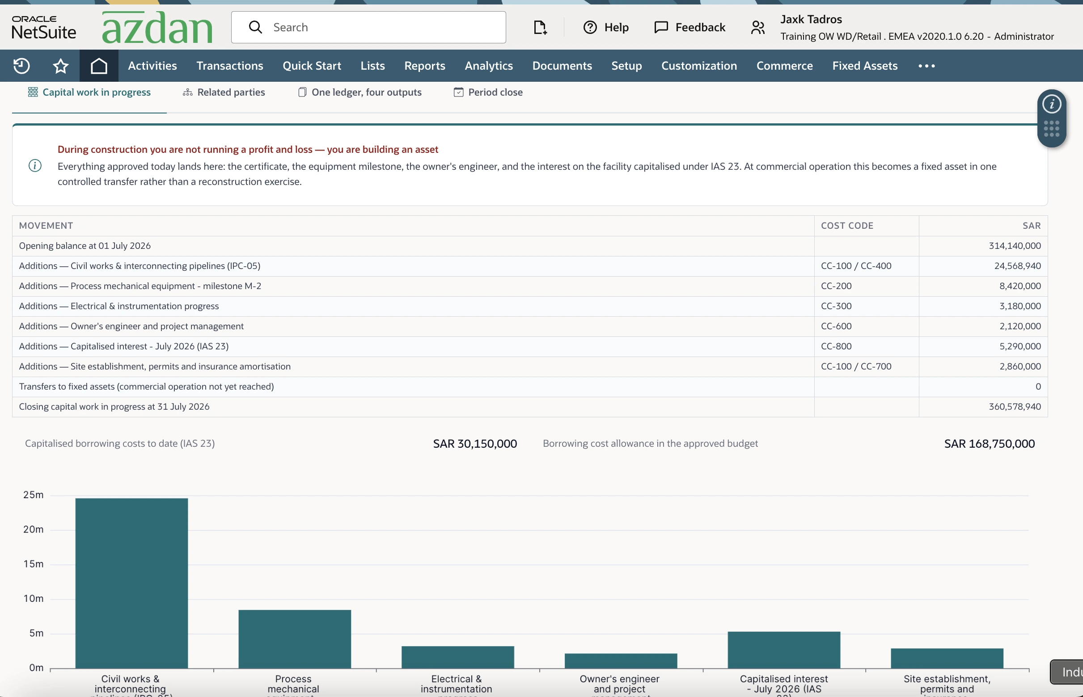The height and width of the screenshot is (697, 1083).
Task: Click the SAR 168,750,000 budget allowance value
Action: click(989, 444)
